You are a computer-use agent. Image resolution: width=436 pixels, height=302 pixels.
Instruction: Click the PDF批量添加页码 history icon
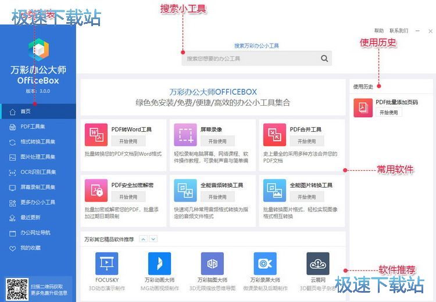click(363, 108)
